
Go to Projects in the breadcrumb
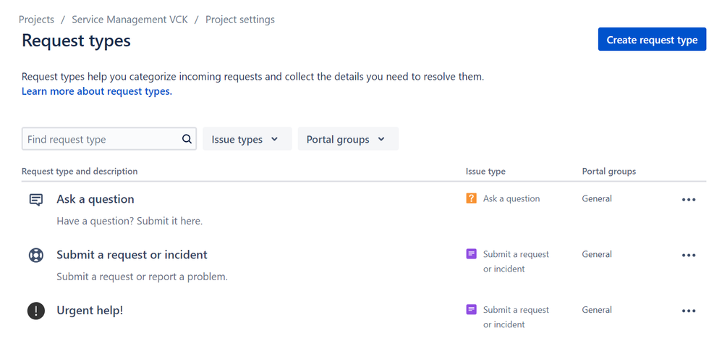pyautogui.click(x=36, y=20)
